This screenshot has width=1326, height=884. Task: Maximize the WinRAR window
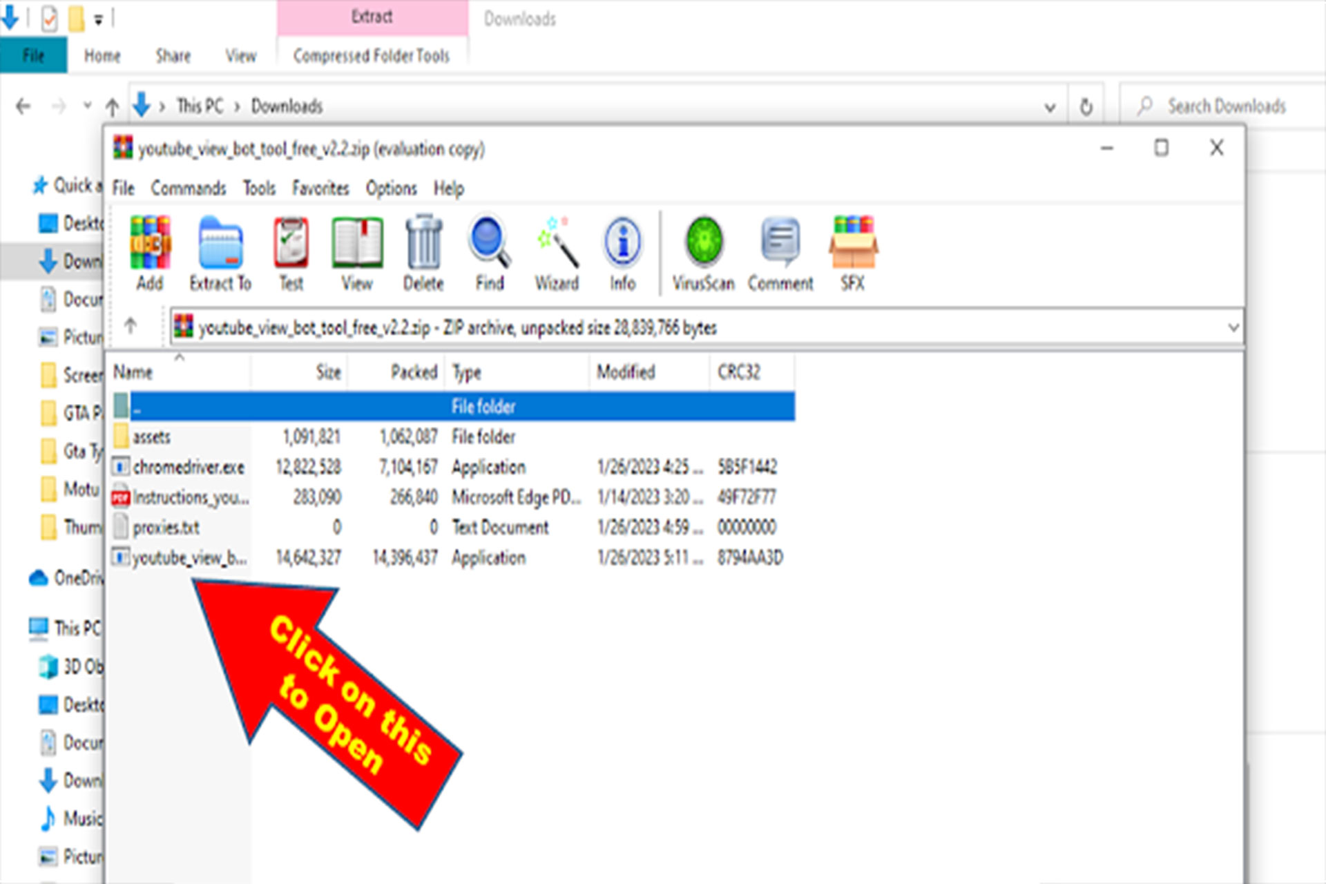pos(1162,147)
